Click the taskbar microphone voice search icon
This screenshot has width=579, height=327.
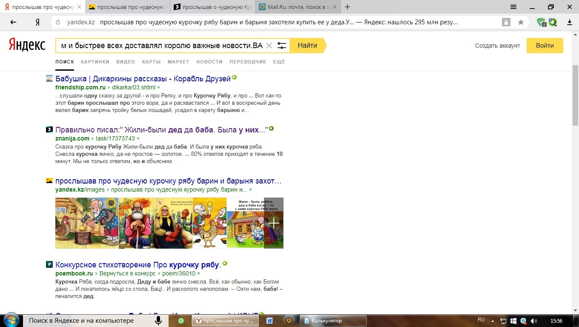click(x=158, y=321)
